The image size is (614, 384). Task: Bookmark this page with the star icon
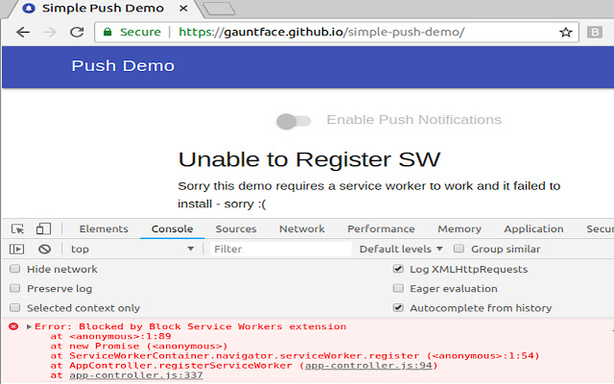pos(565,32)
